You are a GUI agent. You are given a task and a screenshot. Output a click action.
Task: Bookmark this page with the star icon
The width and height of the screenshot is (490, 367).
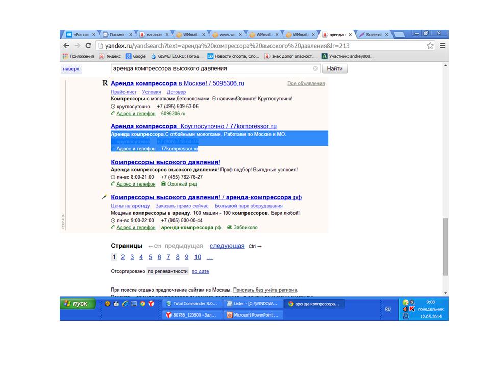[x=430, y=46]
